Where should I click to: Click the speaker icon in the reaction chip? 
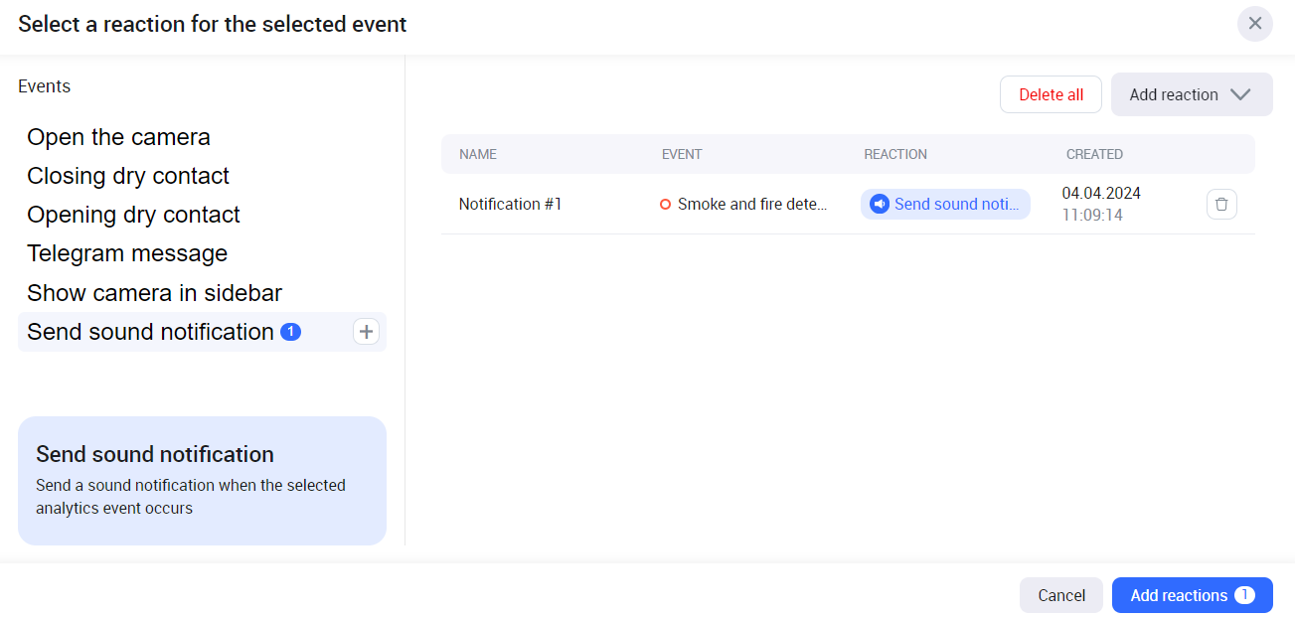pos(879,205)
